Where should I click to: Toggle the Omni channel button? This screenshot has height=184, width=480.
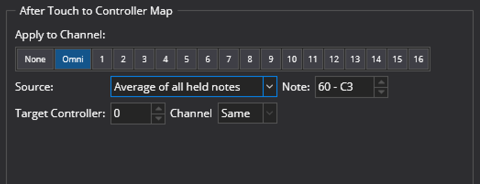[72, 60]
